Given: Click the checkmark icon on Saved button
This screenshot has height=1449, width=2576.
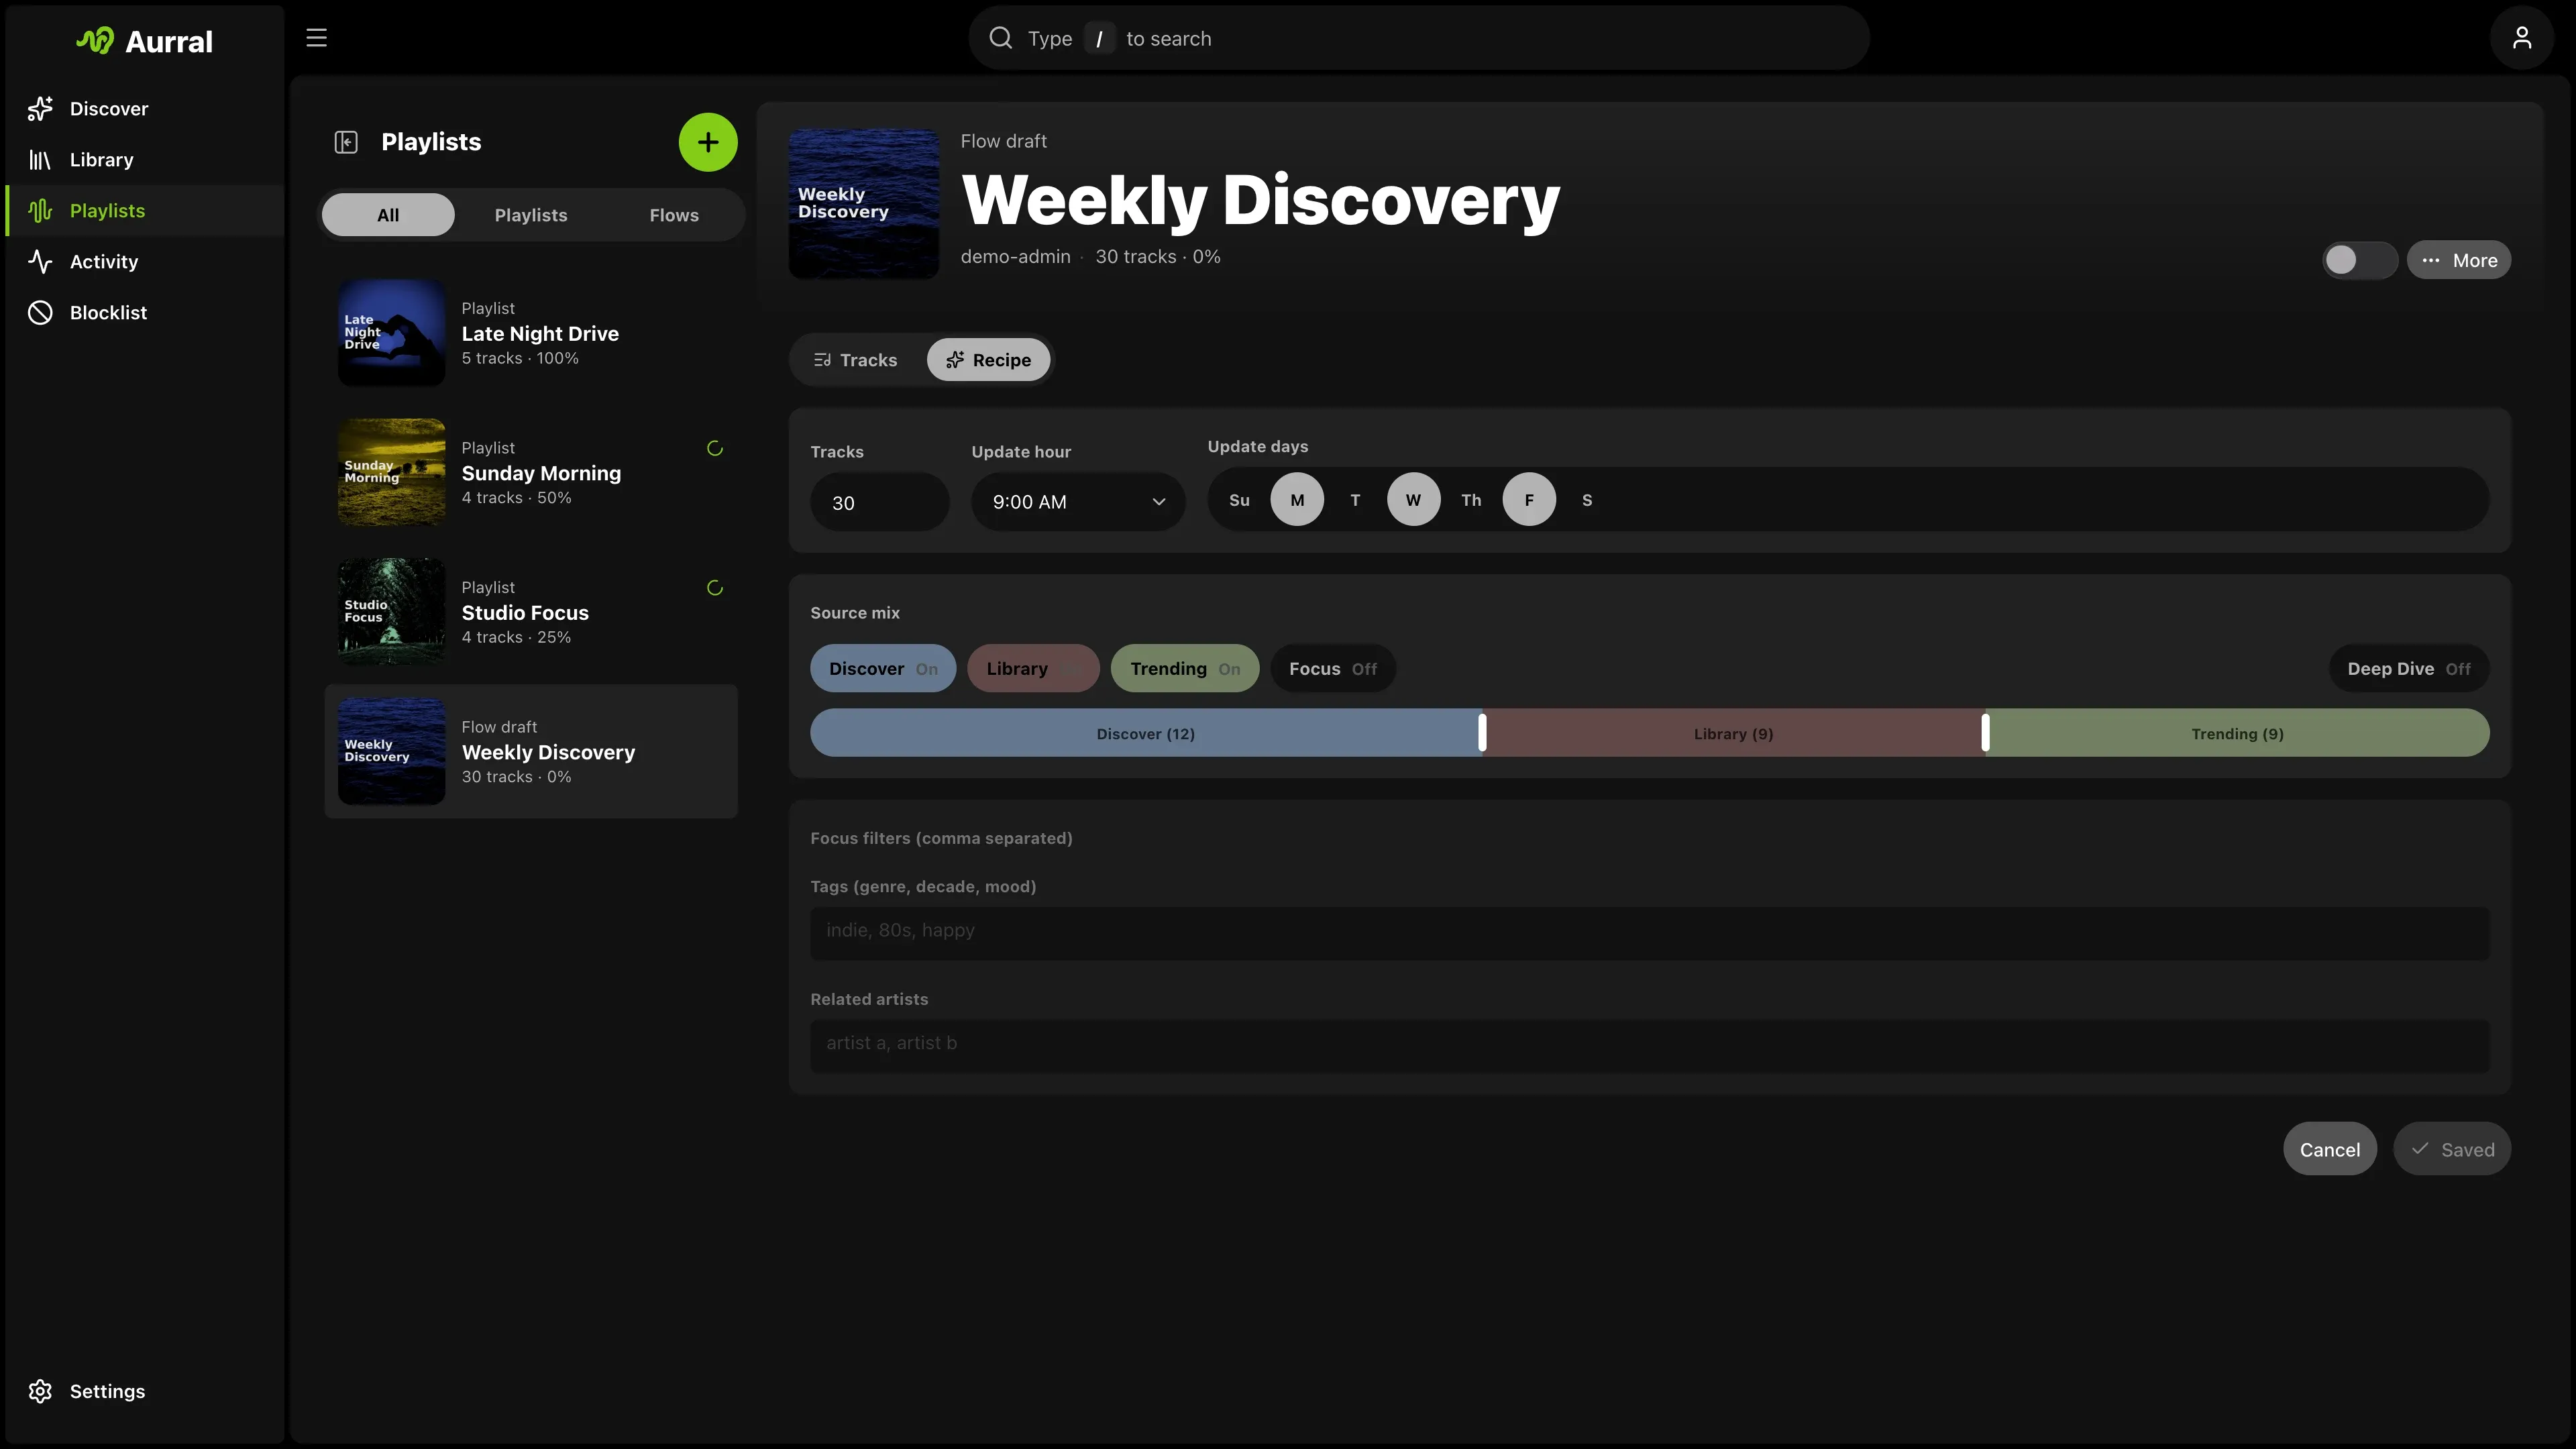Looking at the screenshot, I should point(2420,1149).
